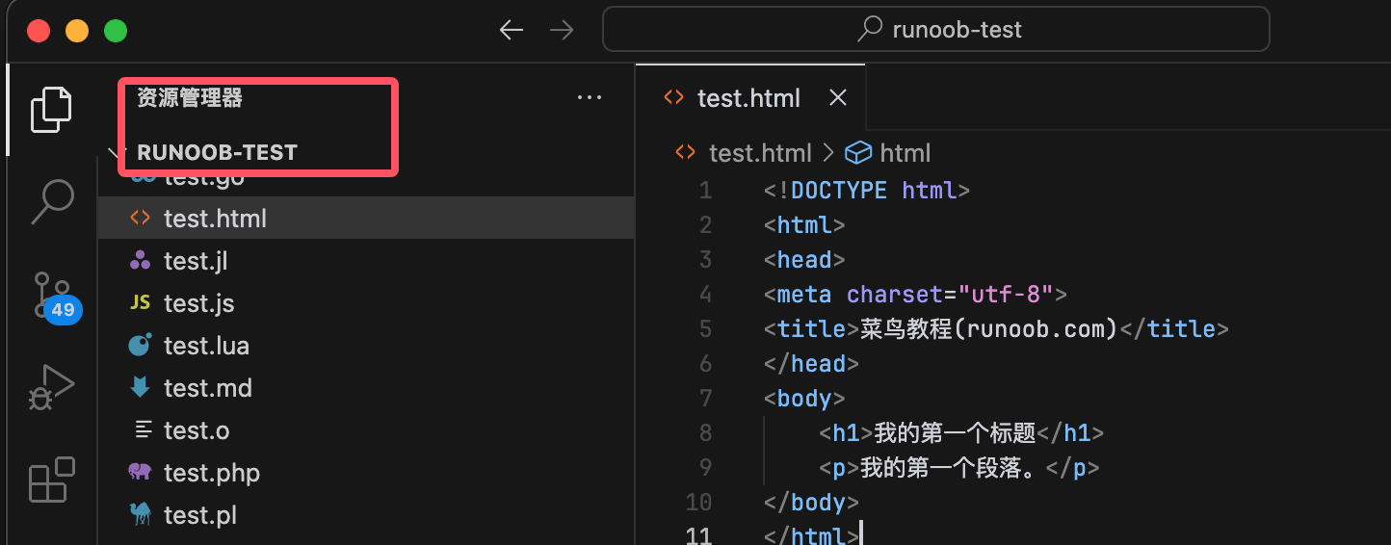
Task: Select test.php in the explorer
Action: [x=211, y=473]
